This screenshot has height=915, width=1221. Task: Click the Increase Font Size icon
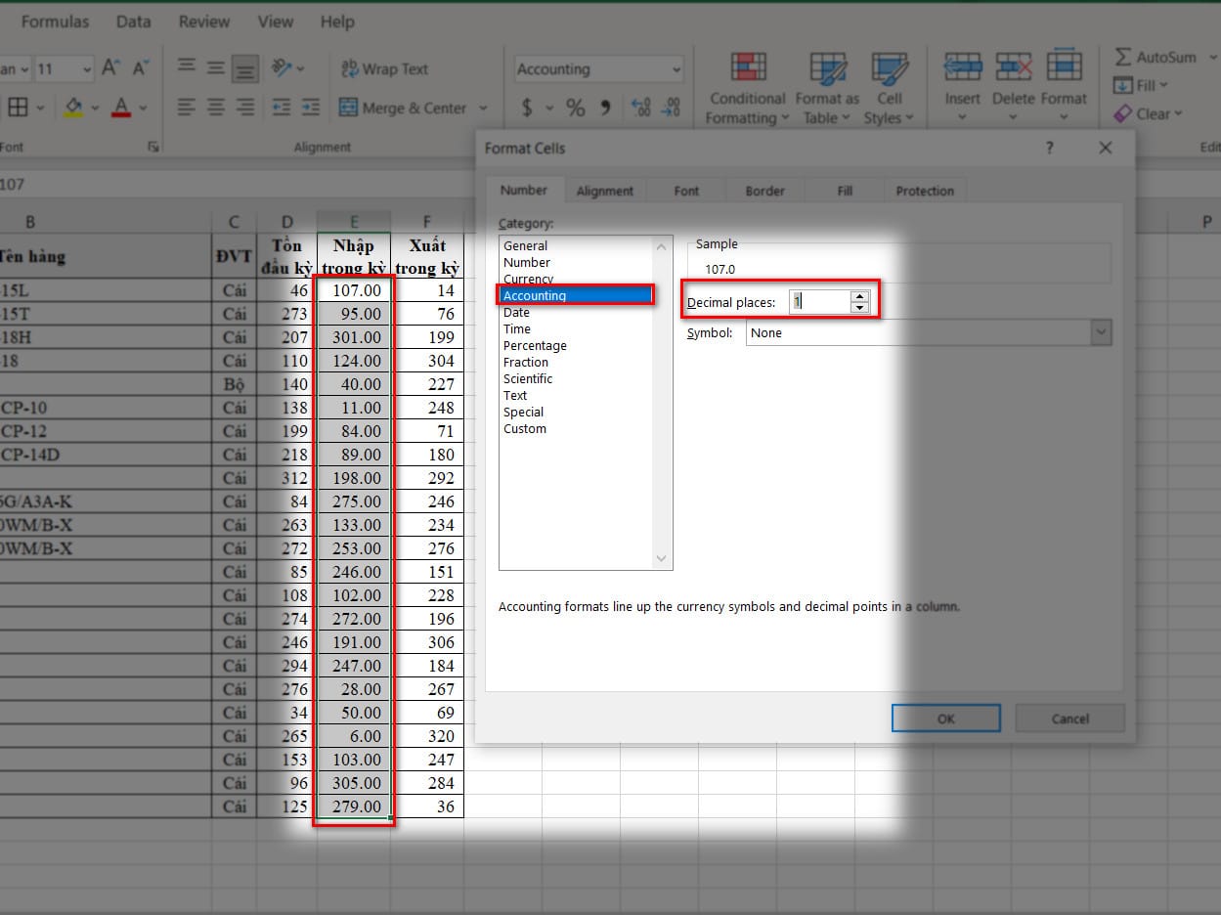pos(110,68)
